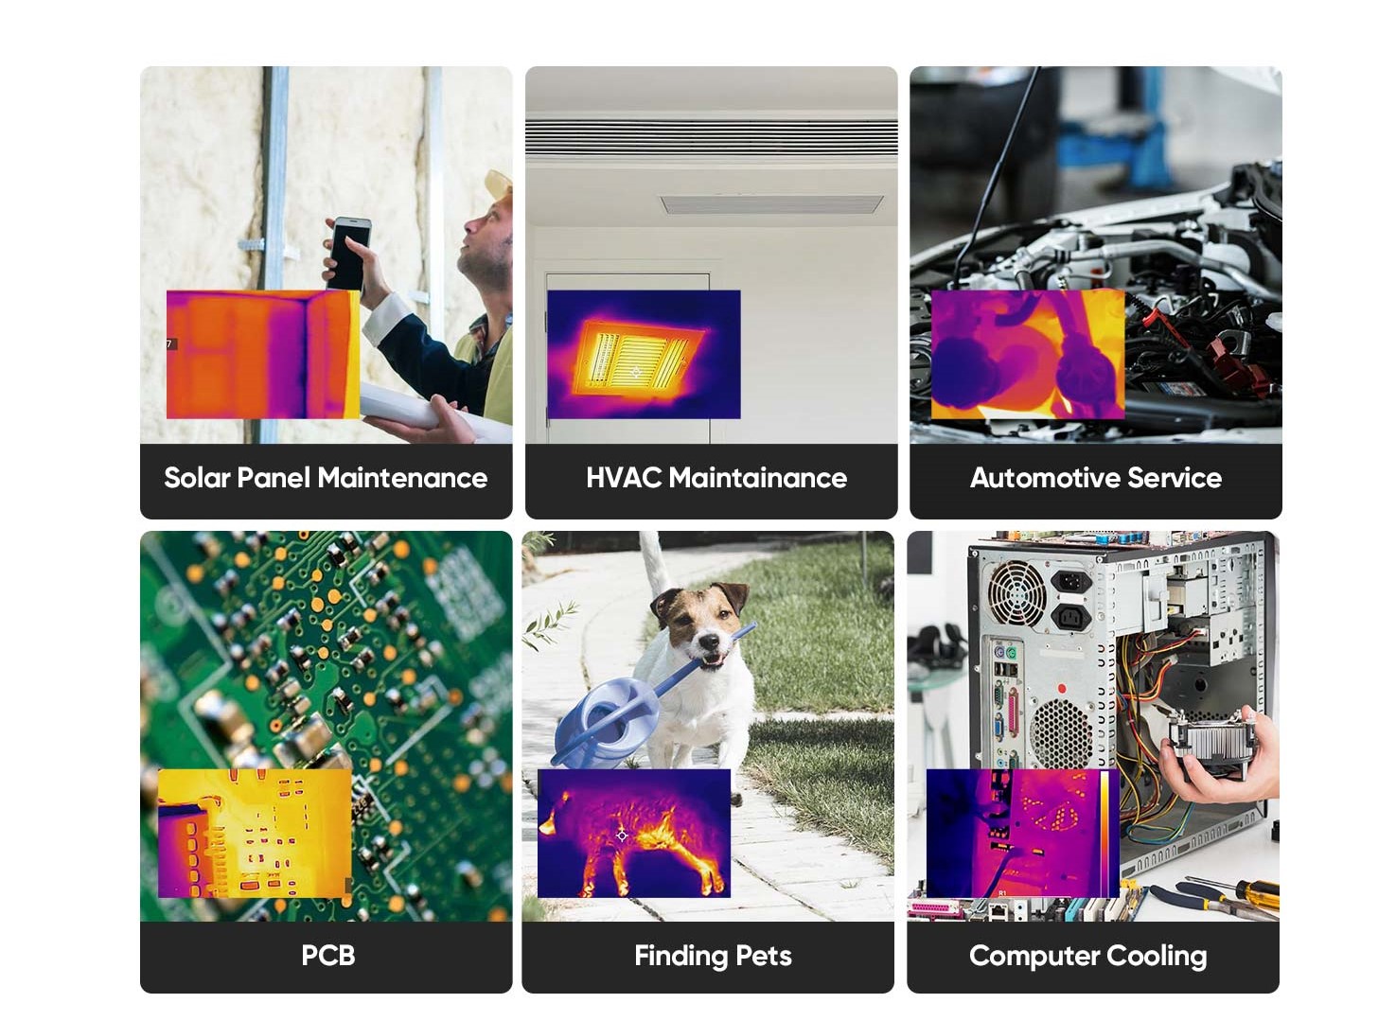Click the phone held by the worker
Viewport: 1396px width, 1021px height.
point(349,253)
